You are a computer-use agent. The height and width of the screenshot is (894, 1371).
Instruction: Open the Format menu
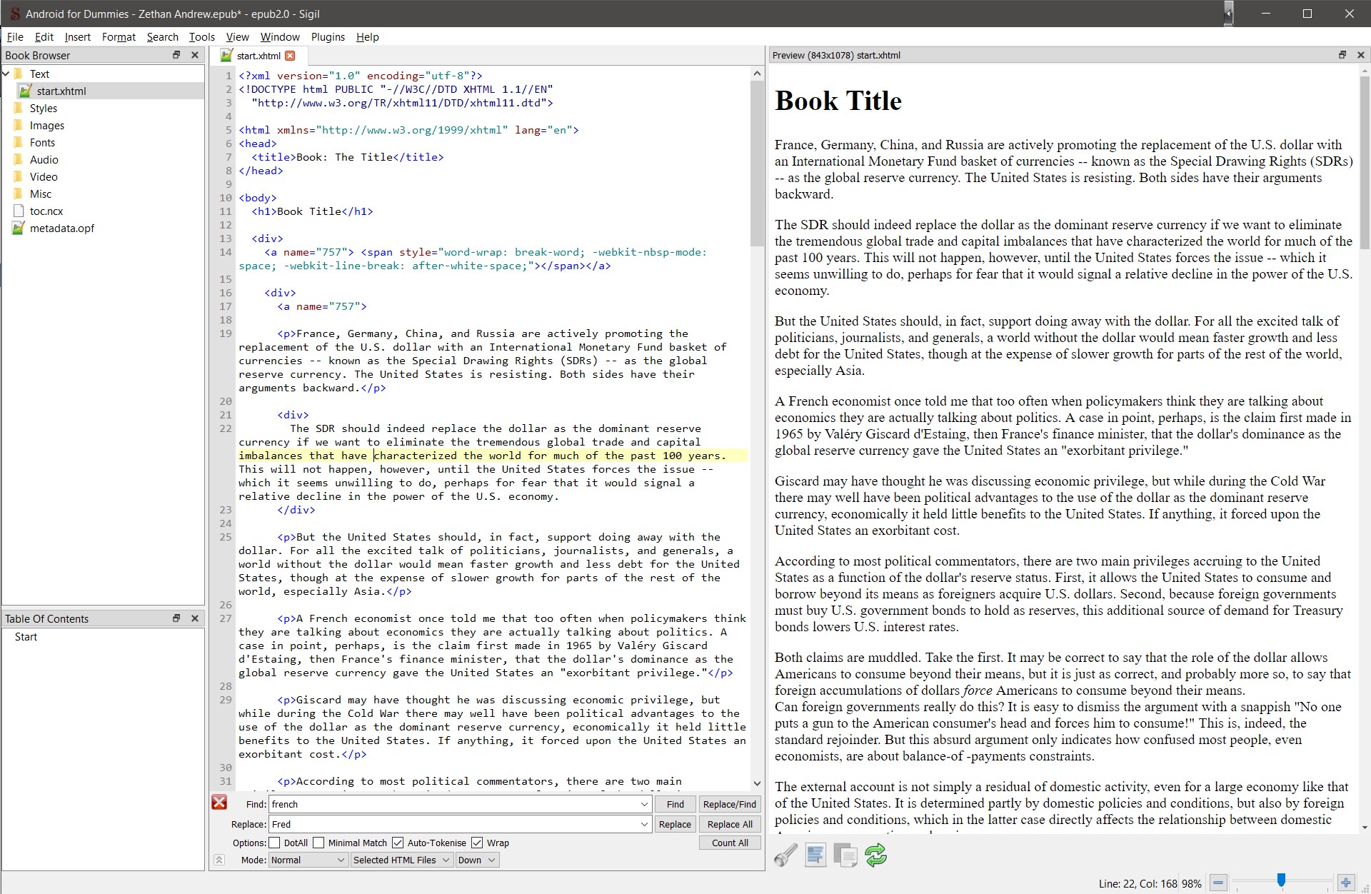pos(119,37)
